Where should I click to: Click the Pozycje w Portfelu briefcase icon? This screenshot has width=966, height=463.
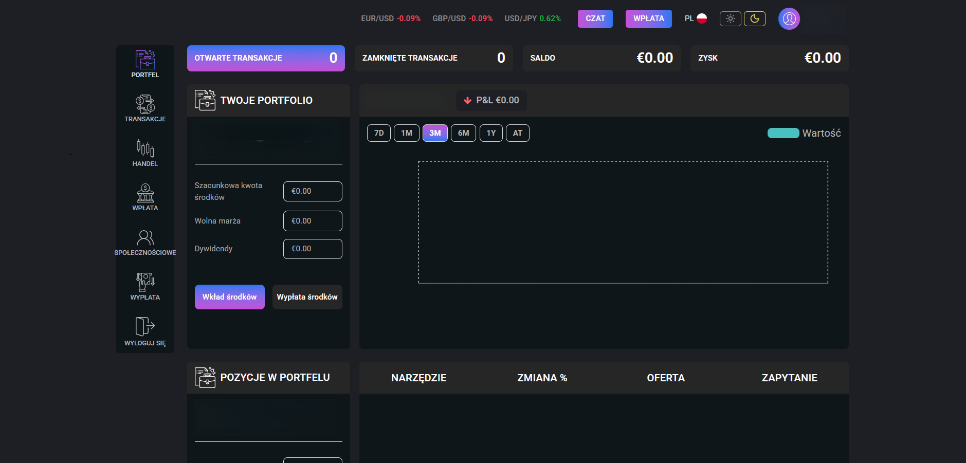click(x=205, y=378)
